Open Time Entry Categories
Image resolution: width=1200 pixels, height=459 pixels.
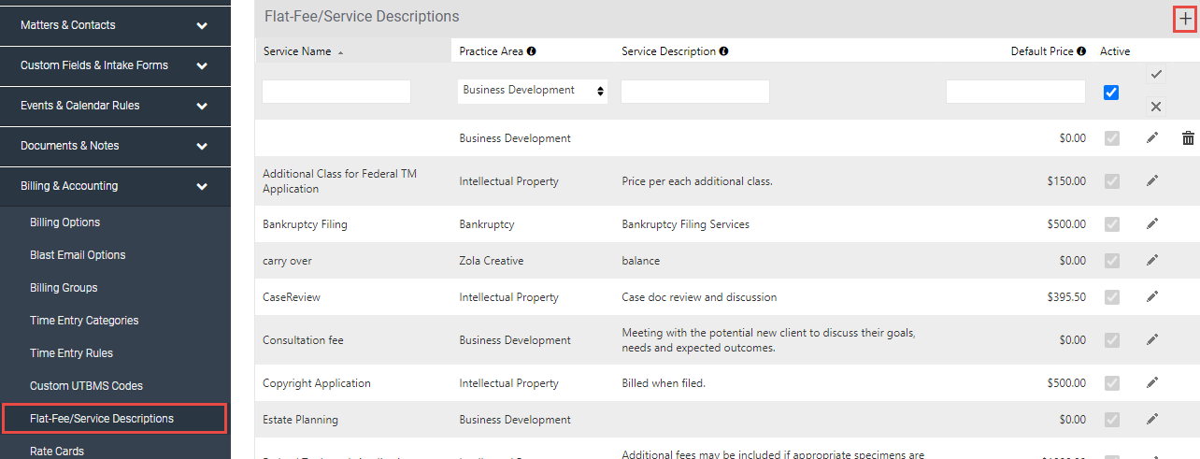pyautogui.click(x=84, y=321)
